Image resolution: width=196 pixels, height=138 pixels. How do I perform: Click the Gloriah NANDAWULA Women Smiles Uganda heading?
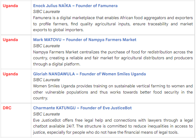(89, 74)
